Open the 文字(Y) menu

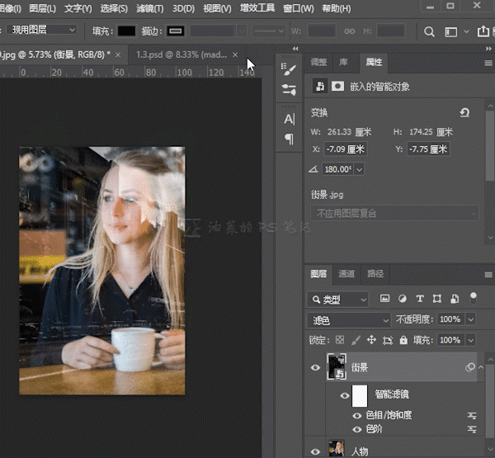[78, 8]
